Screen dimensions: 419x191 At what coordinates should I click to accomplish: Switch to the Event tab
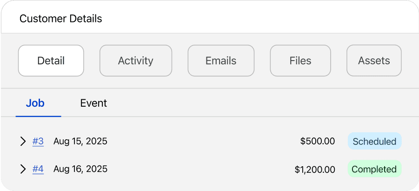point(93,103)
